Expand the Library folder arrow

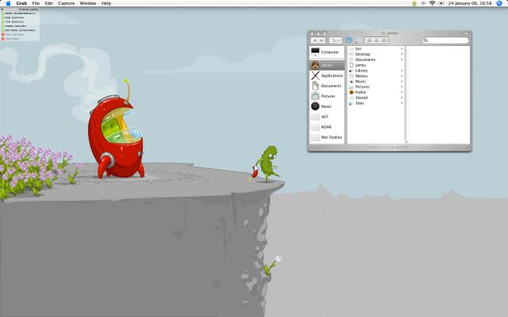click(x=402, y=71)
